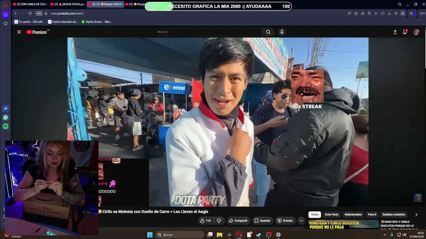Screen dimensions: 426x239
Task: Open KINGTEKA Y CIRILO DISCUTEN thumbnail
Action: click(343, 224)
